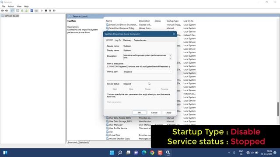Switch to the Dependencies tab
280x157 pixels.
click(140, 40)
